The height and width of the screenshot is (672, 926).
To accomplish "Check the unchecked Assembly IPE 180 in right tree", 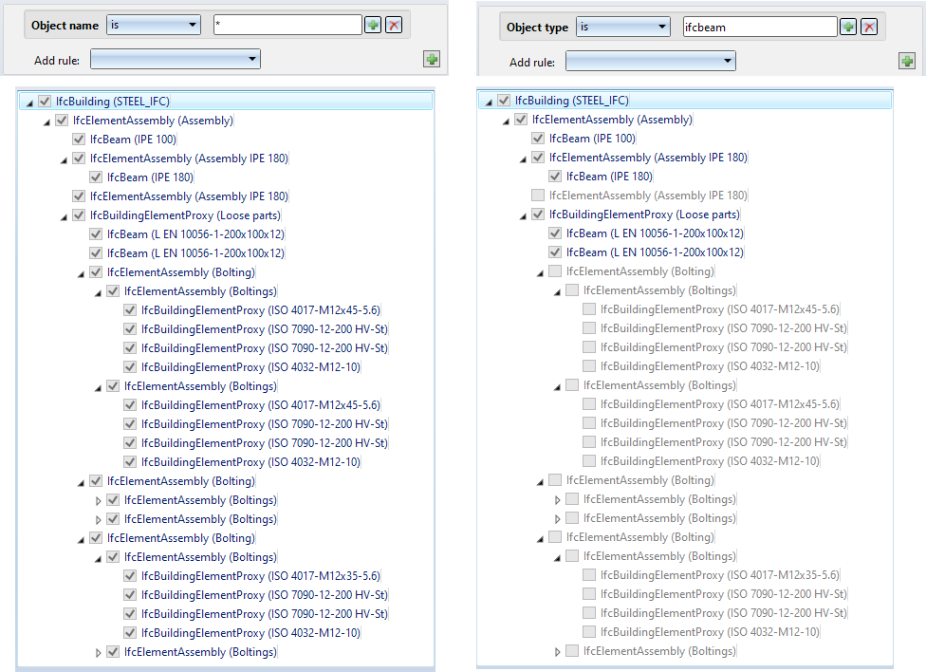I will point(538,195).
